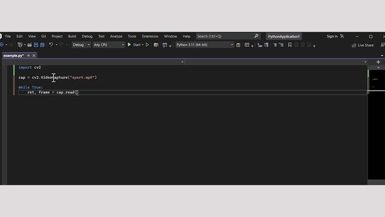385x217 pixels.
Task: Open the File menu
Action: 8,36
